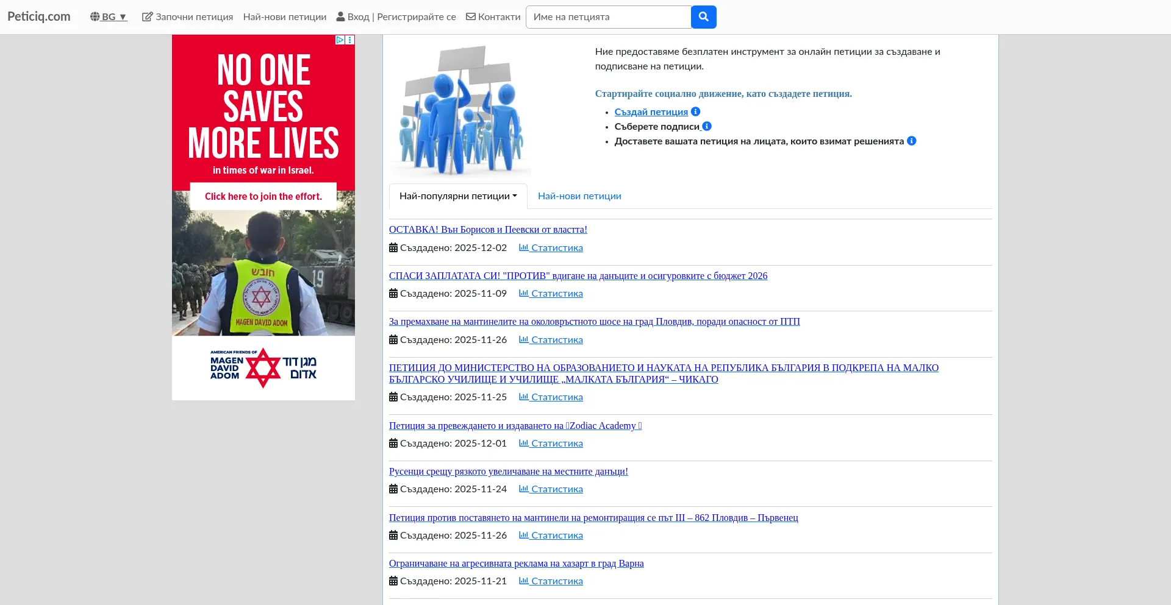Click the ad options icon on the banner
This screenshot has height=605, width=1171.
(350, 40)
